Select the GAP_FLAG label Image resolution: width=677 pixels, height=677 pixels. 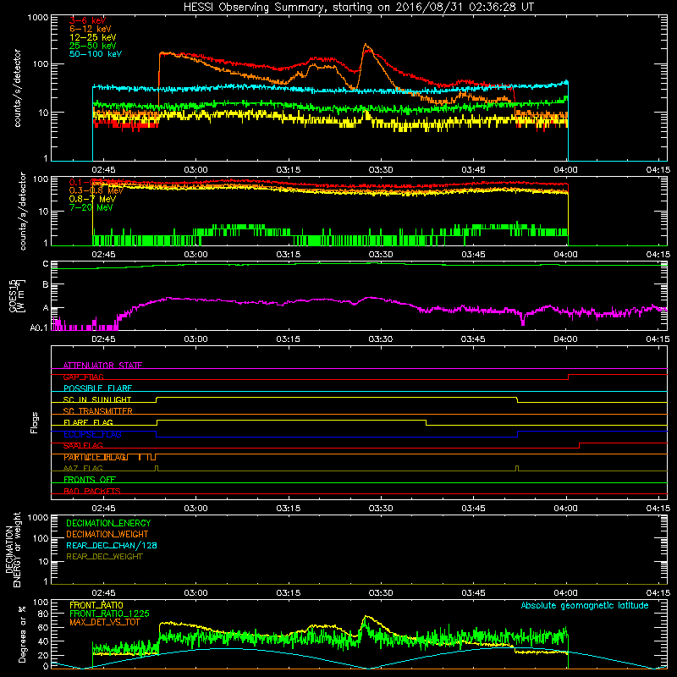83,377
